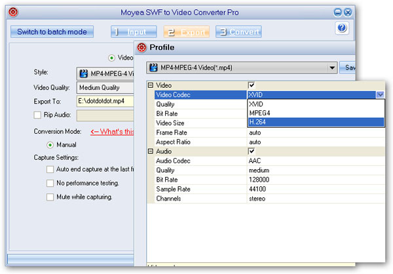
Task: Click the progress bar at window bottom
Action: click(71, 259)
